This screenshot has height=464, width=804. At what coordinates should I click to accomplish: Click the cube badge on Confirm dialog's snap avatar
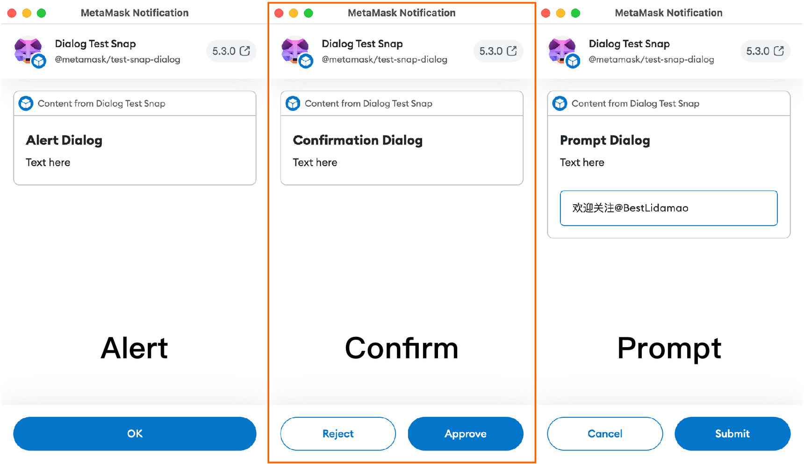coord(307,61)
